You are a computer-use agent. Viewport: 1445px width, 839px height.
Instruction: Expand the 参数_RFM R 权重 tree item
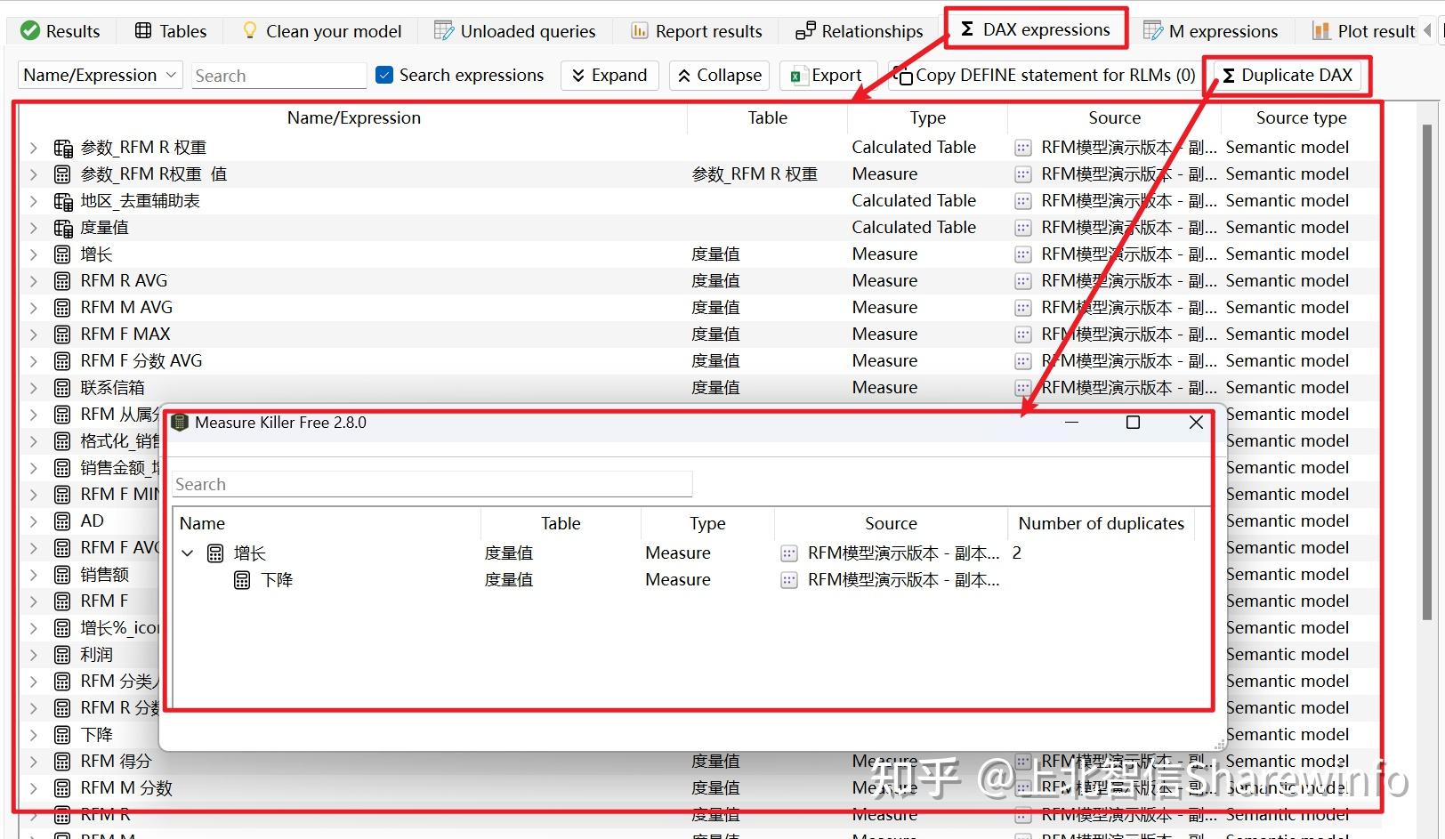coord(33,148)
